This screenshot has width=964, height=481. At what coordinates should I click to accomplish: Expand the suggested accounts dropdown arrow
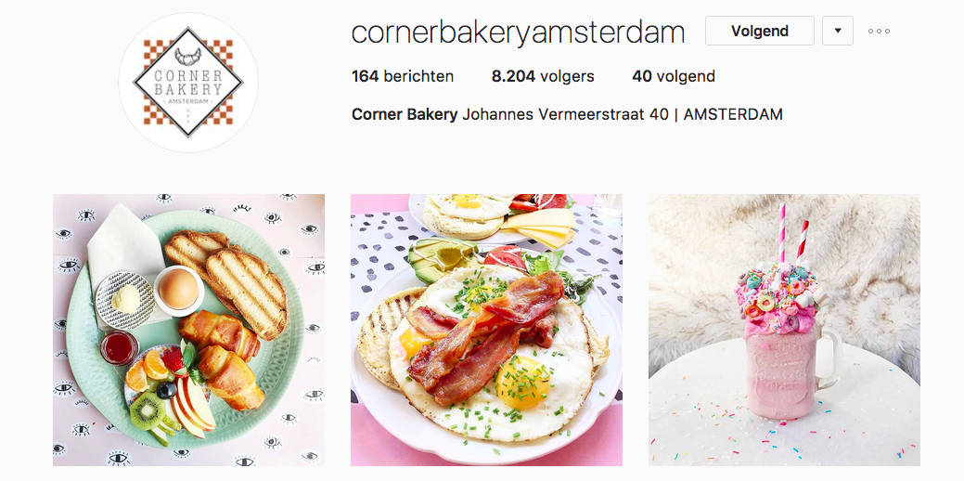[837, 31]
